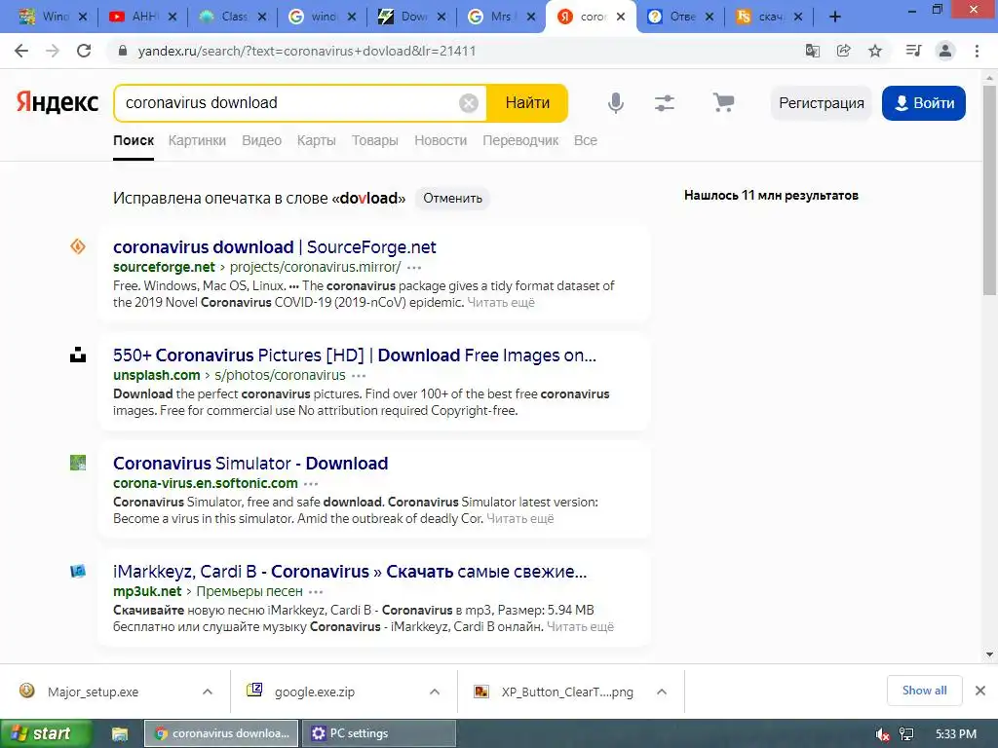Bookmark this page with the star

click(875, 51)
